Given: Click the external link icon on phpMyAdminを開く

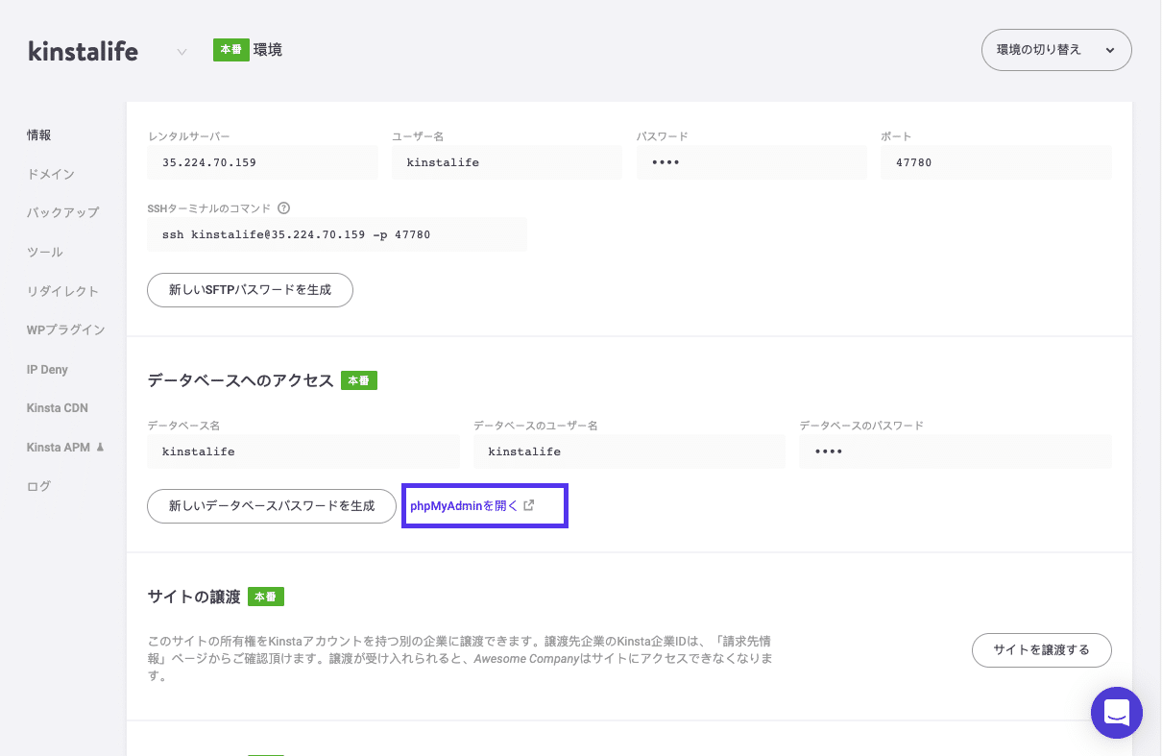Looking at the screenshot, I should 529,504.
